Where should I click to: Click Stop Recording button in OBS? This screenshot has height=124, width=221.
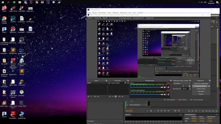[x=200, y=86]
